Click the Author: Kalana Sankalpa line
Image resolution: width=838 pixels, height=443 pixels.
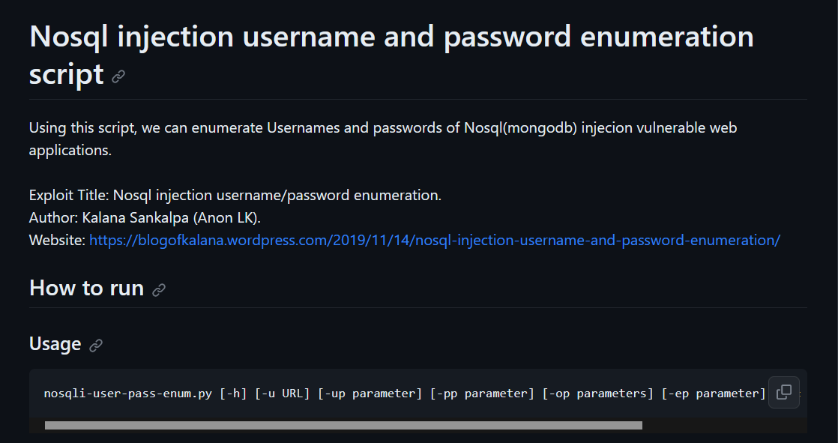coord(145,217)
